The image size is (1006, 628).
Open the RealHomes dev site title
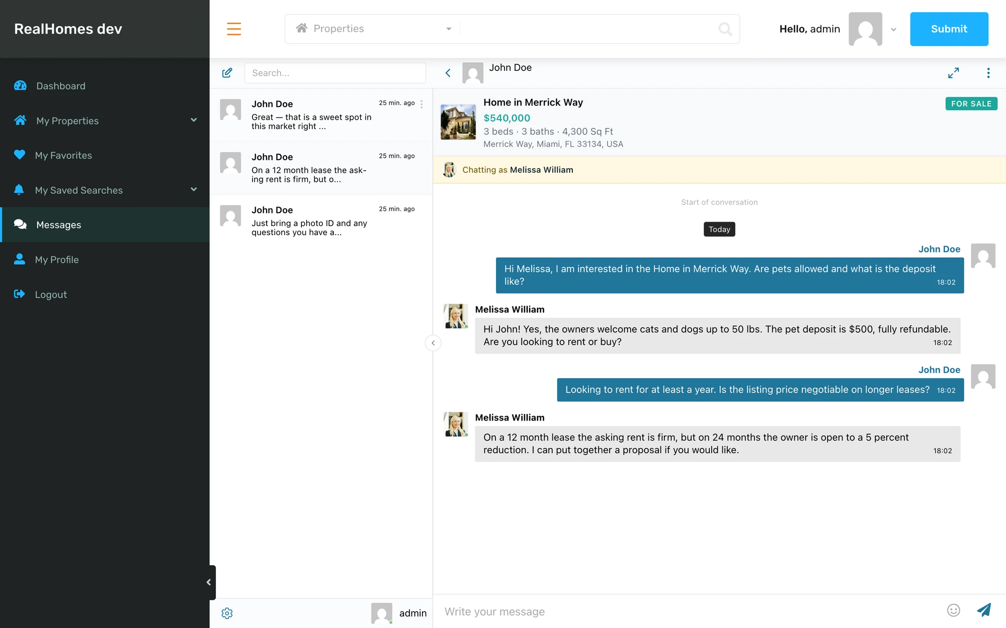pyautogui.click(x=68, y=29)
